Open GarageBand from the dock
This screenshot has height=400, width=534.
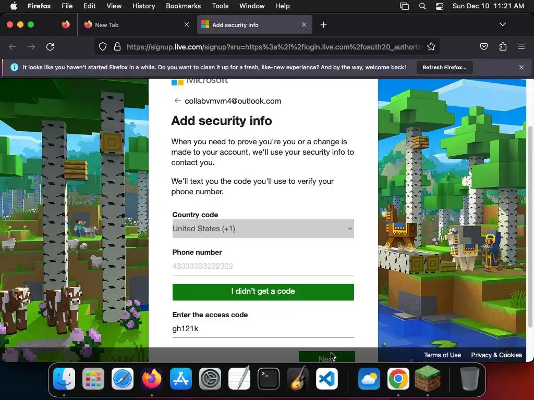[x=298, y=379]
